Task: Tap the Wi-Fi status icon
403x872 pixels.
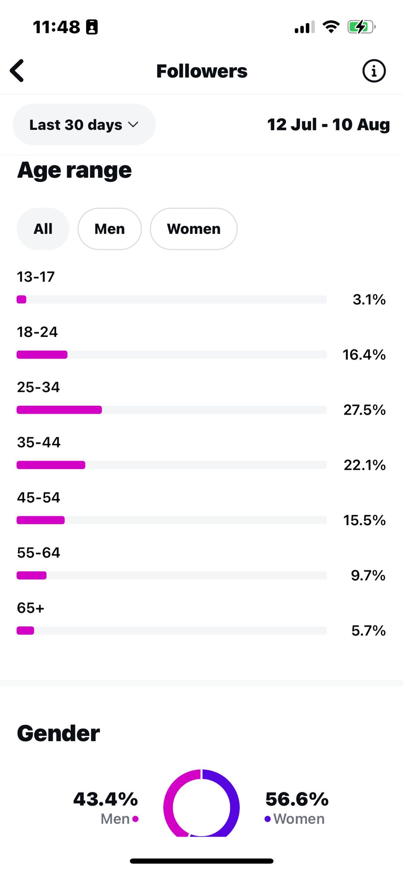Action: [331, 27]
